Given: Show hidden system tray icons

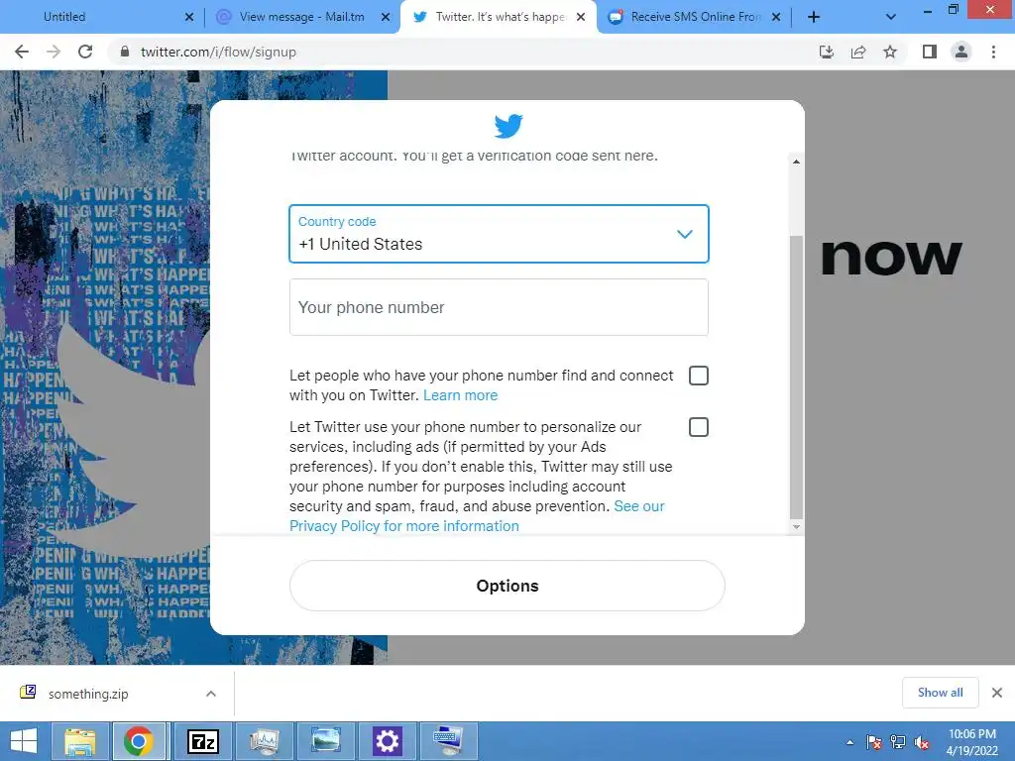Looking at the screenshot, I should coord(849,742).
